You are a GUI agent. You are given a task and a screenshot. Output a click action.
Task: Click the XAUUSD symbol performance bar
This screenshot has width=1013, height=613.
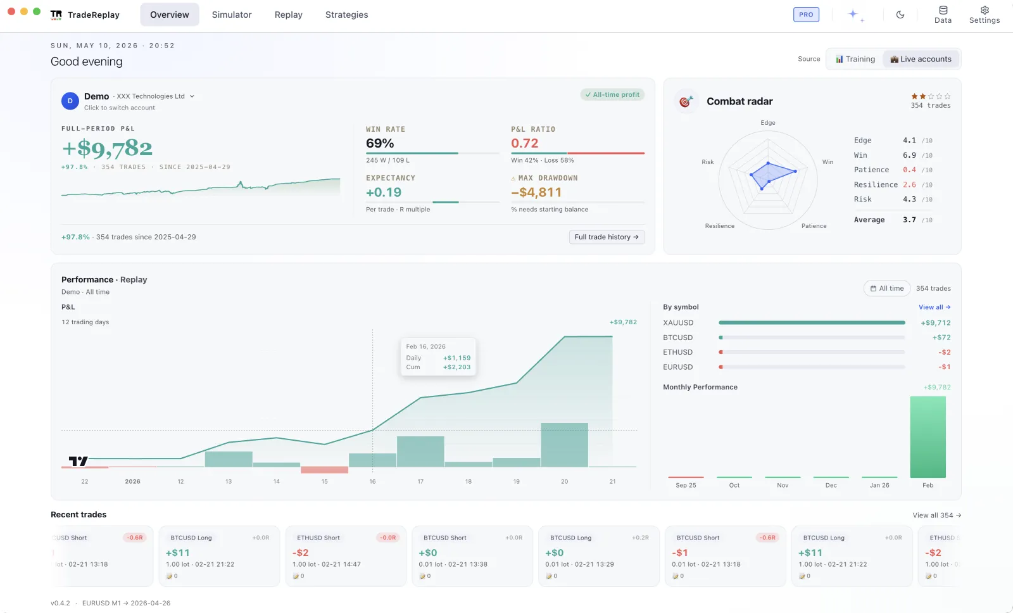tap(812, 323)
